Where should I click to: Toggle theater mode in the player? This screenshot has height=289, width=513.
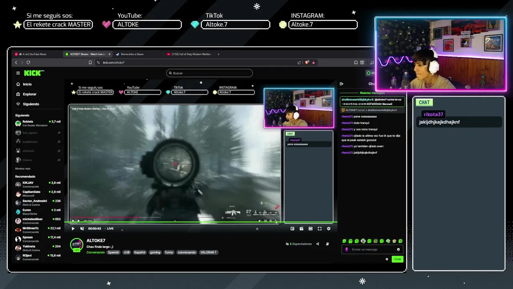click(310, 229)
